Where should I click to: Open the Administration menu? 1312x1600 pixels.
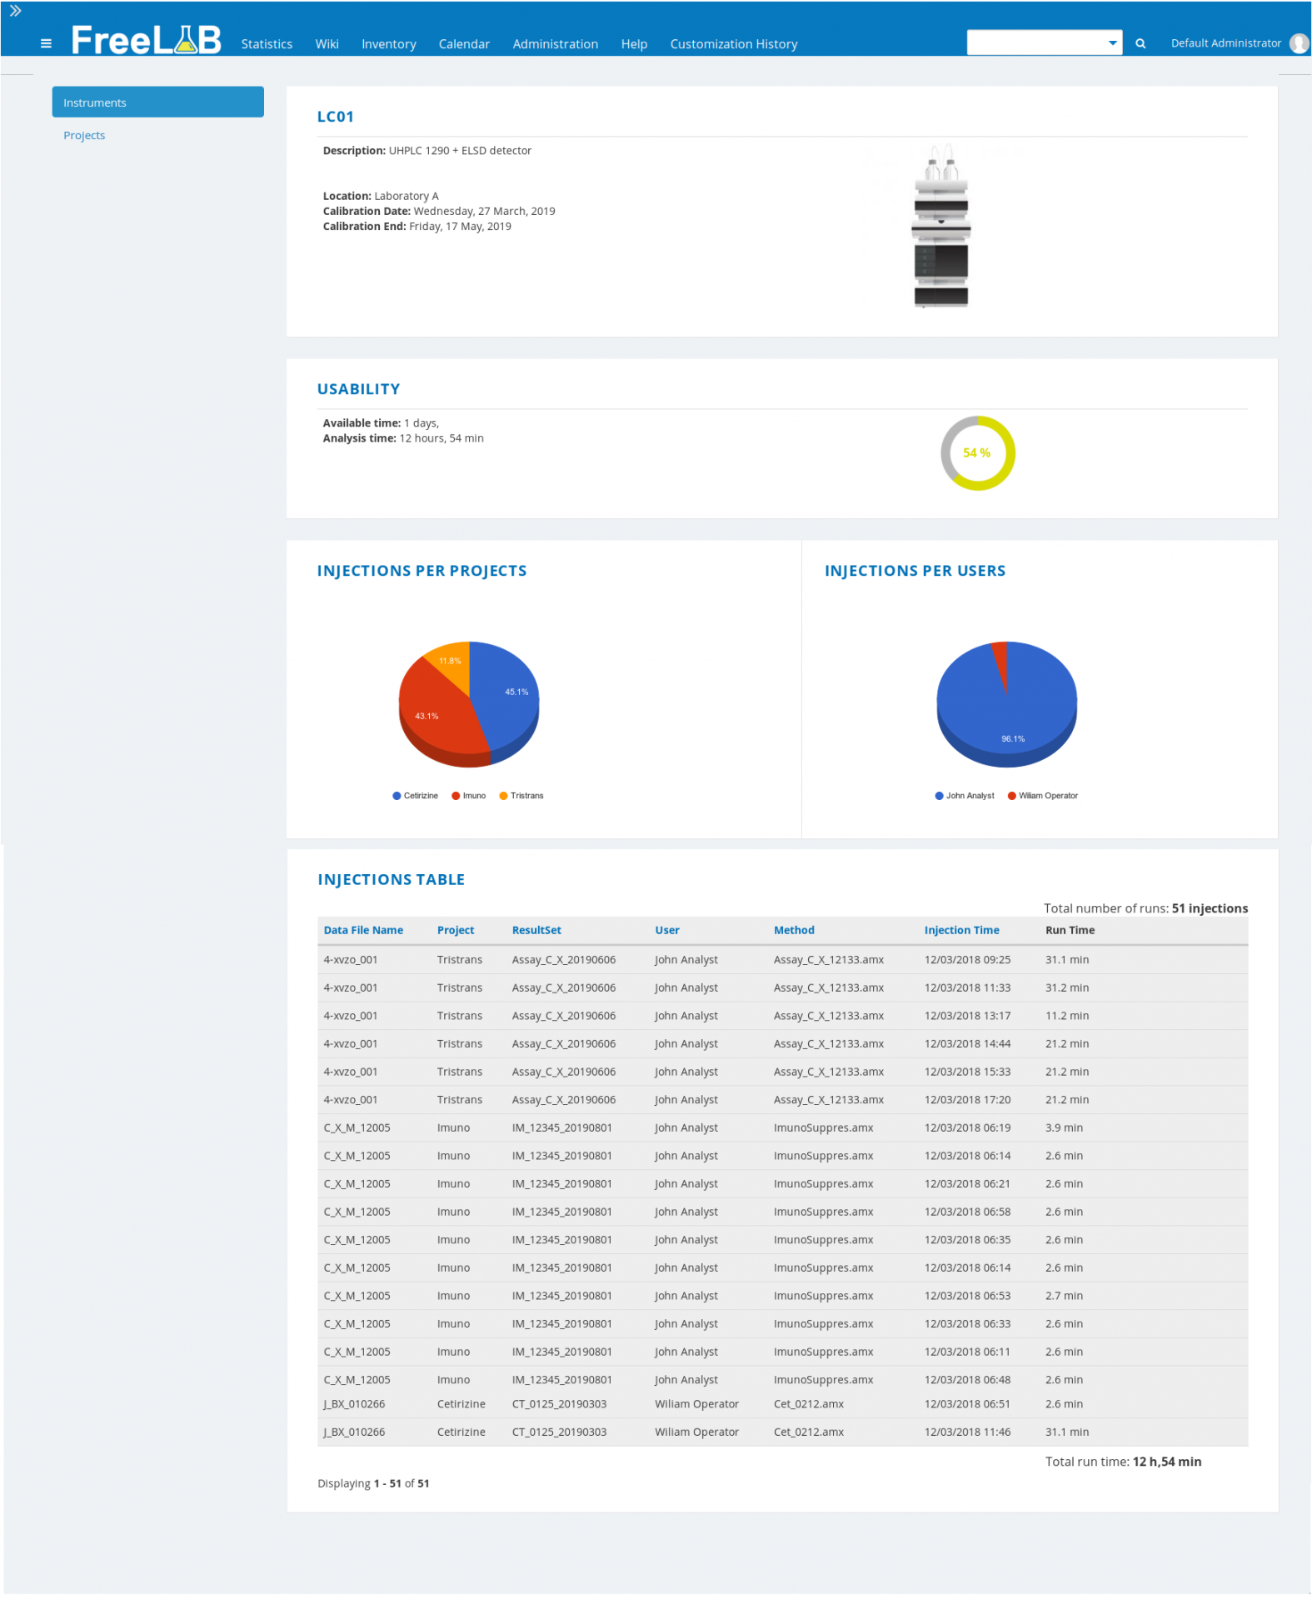(x=555, y=44)
